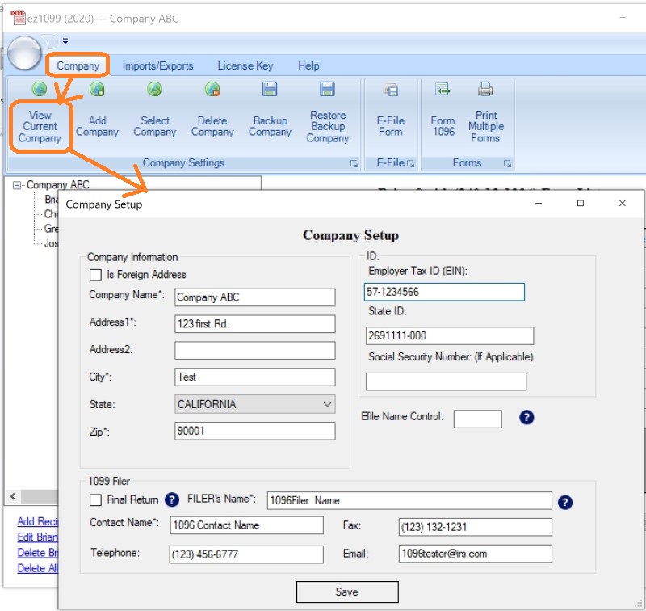
Task: Click the Add Recipient link
Action: point(37,521)
